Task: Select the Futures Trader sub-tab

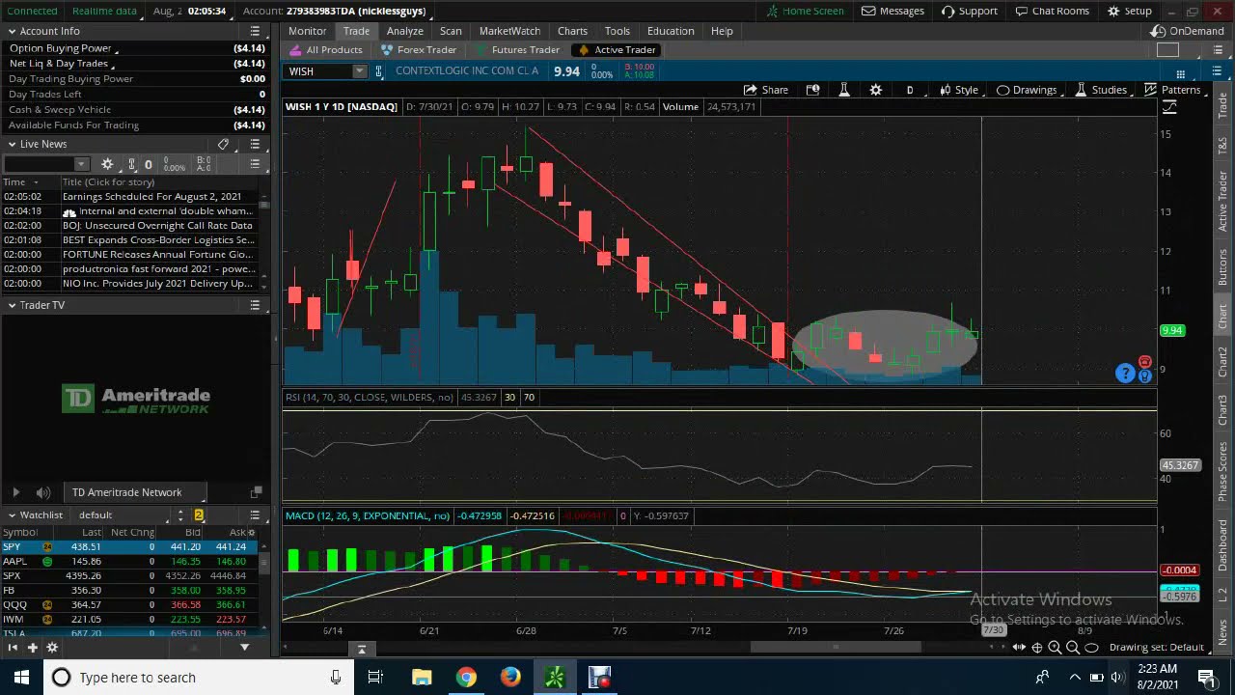Action: point(517,50)
